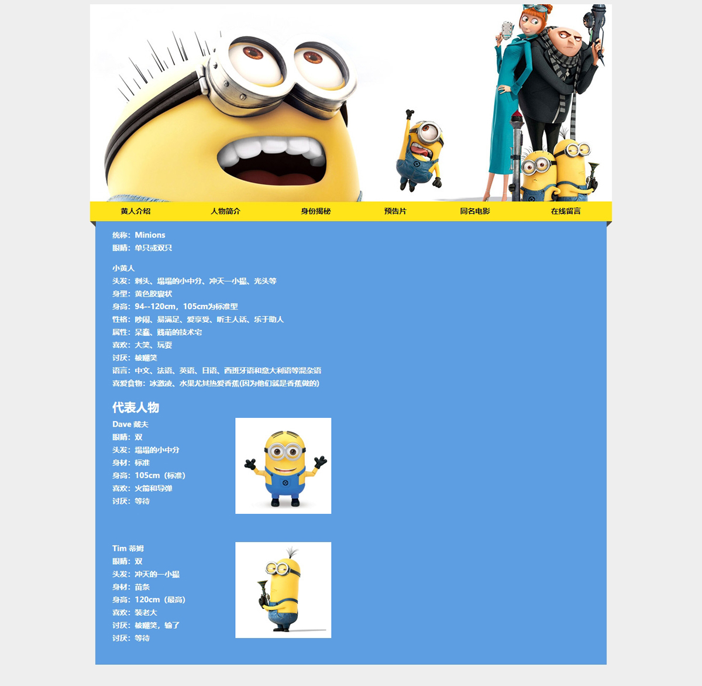Click the 语言: 中文、法语 line
This screenshot has width=702, height=686.
(216, 371)
